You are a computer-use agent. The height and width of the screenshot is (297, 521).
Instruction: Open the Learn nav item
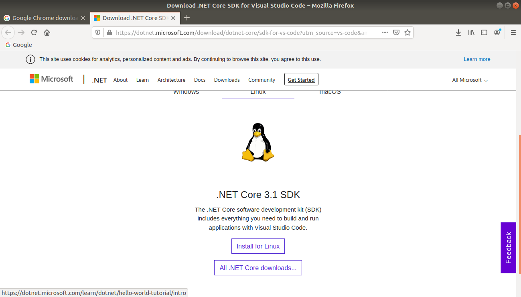click(142, 80)
